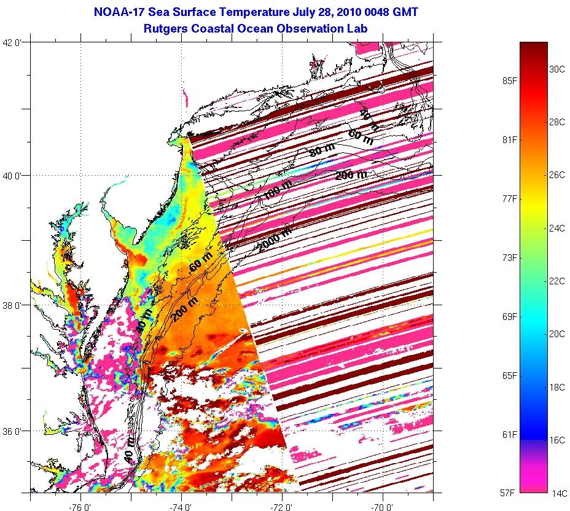Click the '22C' colorbar label
570x511 pixels.
pos(557,281)
